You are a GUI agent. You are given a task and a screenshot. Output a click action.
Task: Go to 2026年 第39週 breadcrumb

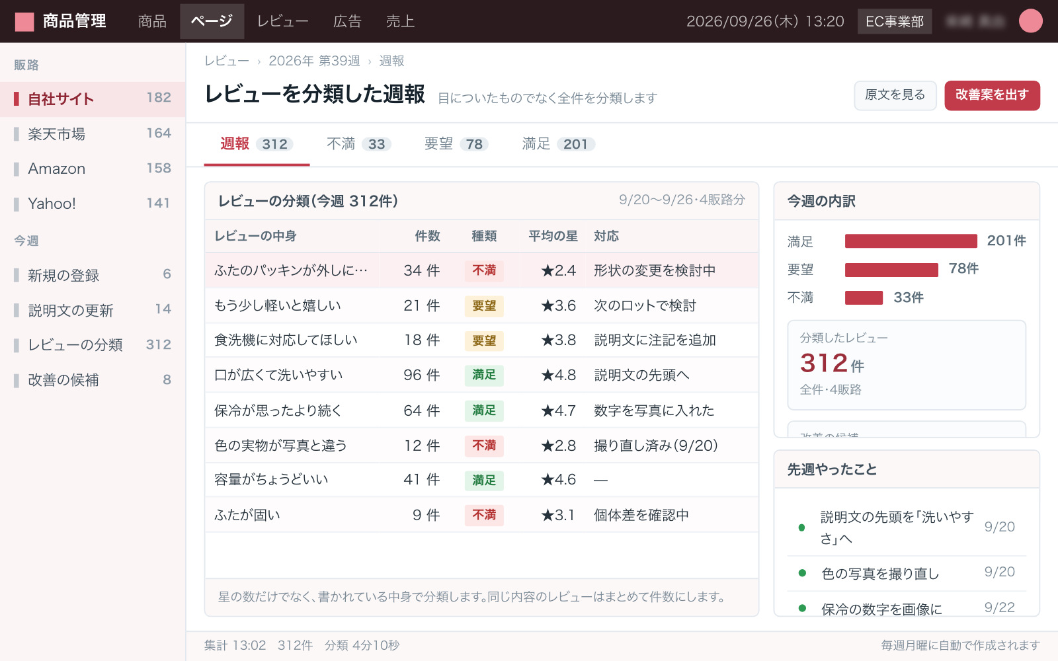314,61
